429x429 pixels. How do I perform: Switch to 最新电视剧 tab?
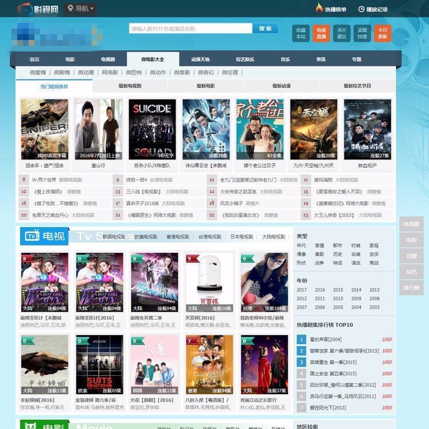[x=130, y=86]
